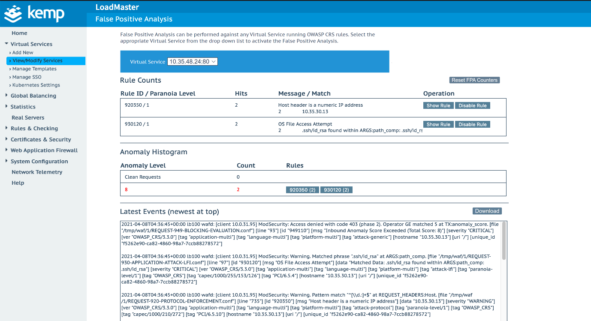The height and width of the screenshot is (321, 591).
Task: Click the Message / Match column header
Action: coord(305,93)
